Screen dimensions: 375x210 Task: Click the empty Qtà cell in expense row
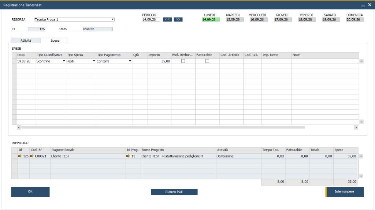pyautogui.click(x=140, y=61)
